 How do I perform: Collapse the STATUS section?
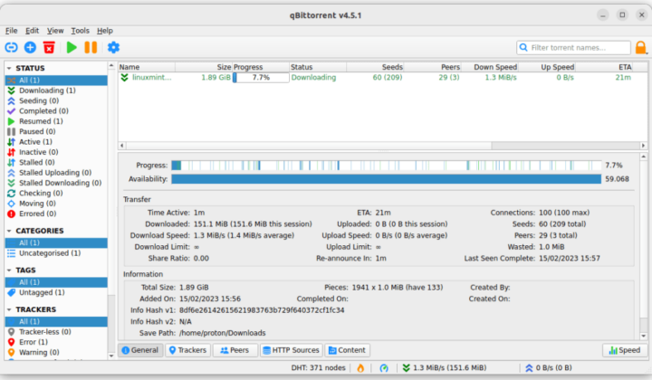[9, 68]
